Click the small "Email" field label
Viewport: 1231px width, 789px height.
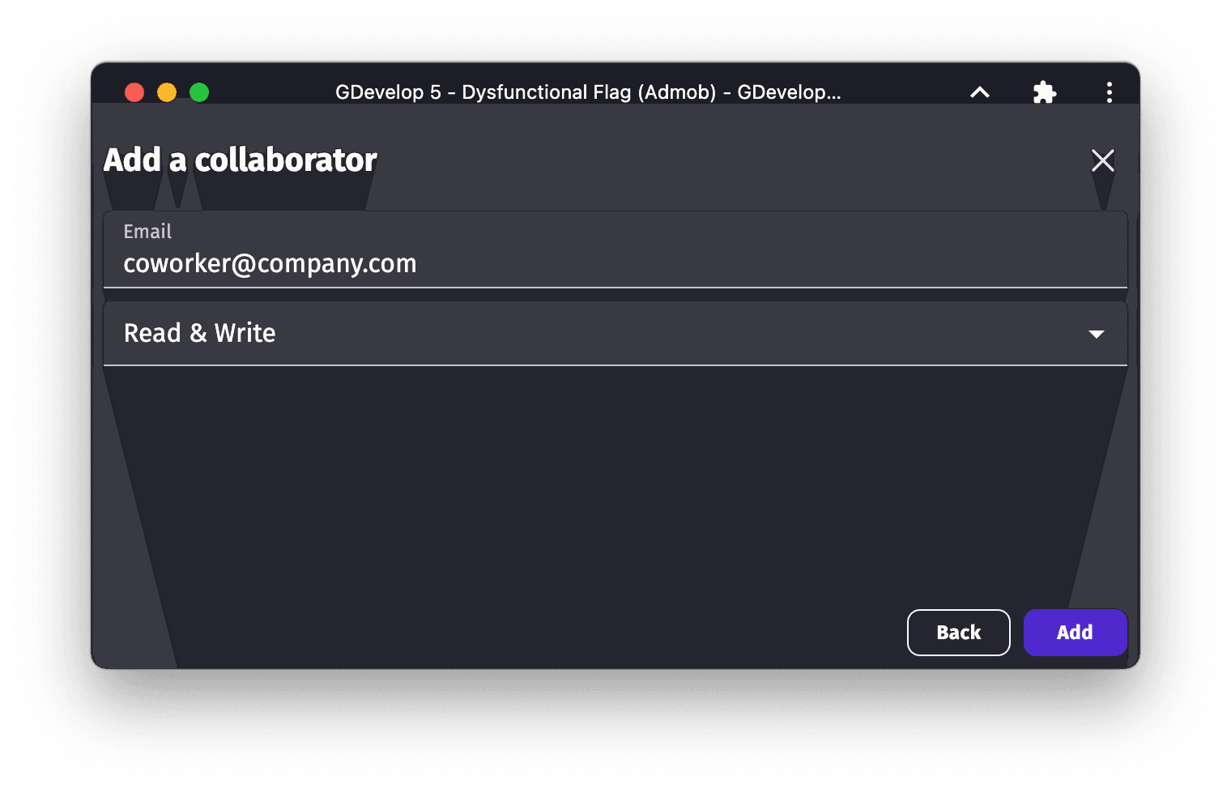[x=147, y=232]
